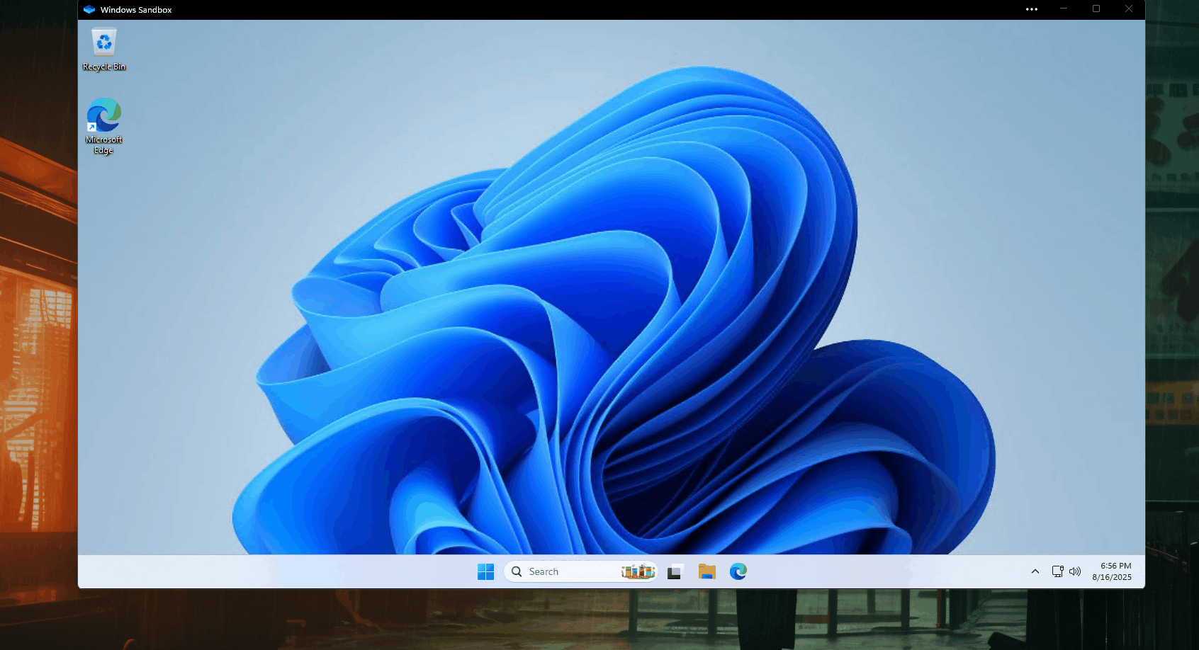
Task: Close the Windows Sandbox window
Action: (1129, 9)
